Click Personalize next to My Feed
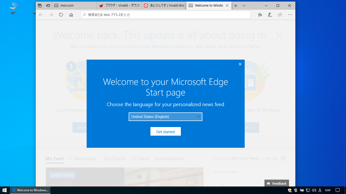 coord(83,159)
